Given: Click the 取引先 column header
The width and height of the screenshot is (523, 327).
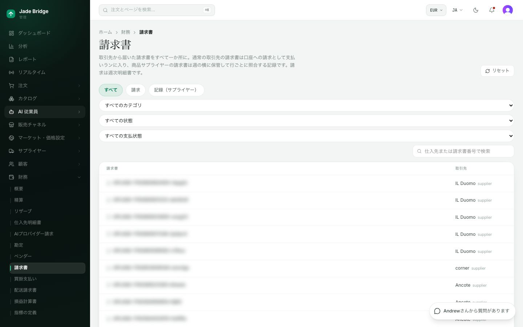Looking at the screenshot, I should click(461, 169).
